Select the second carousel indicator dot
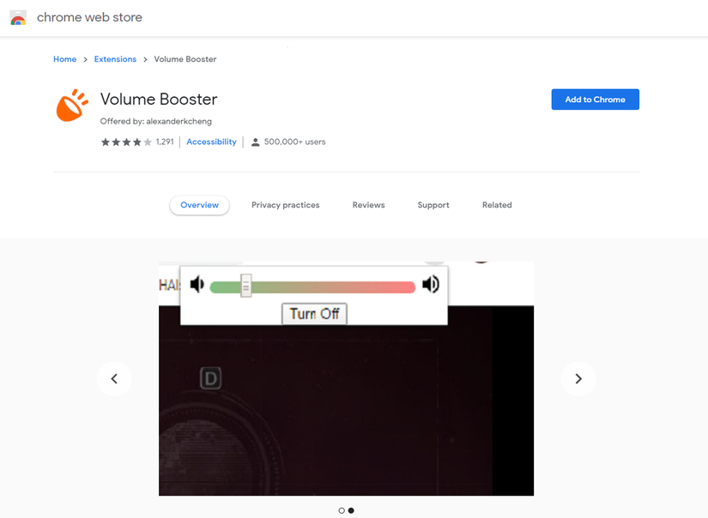Screen dimensions: 708x518 click(351, 510)
